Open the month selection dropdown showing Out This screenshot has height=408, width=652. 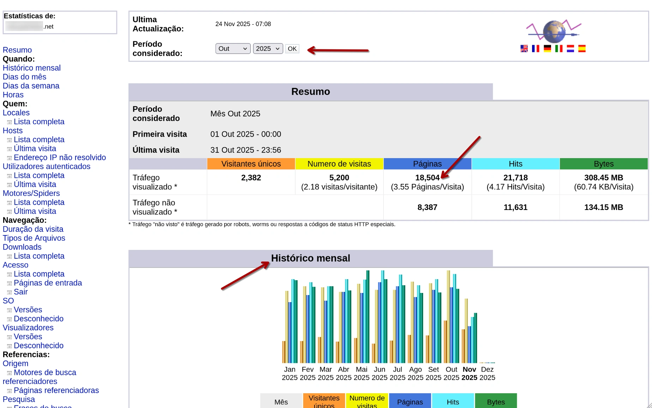click(233, 48)
